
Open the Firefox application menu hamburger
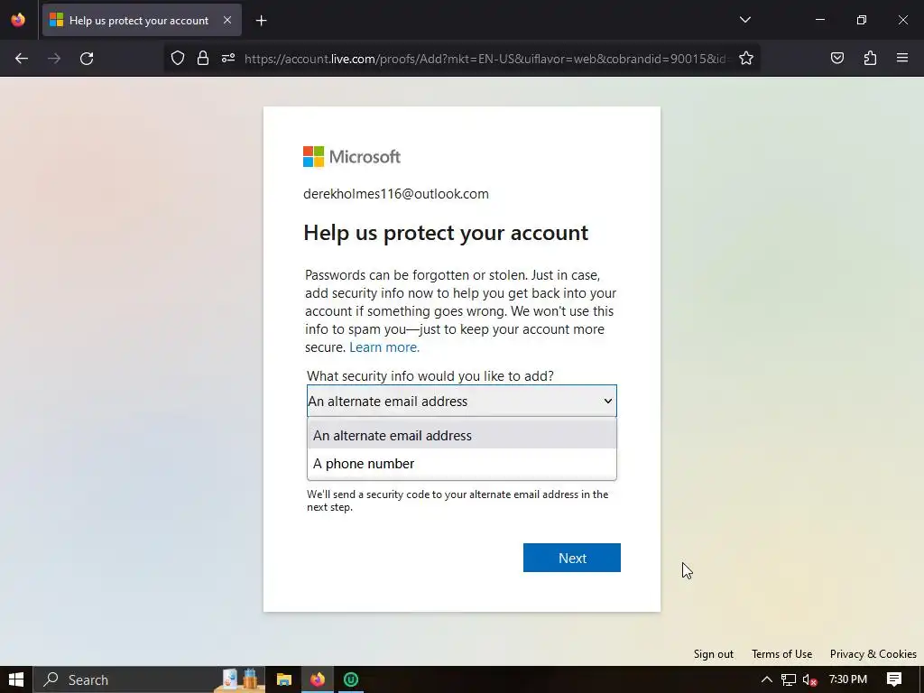click(902, 58)
